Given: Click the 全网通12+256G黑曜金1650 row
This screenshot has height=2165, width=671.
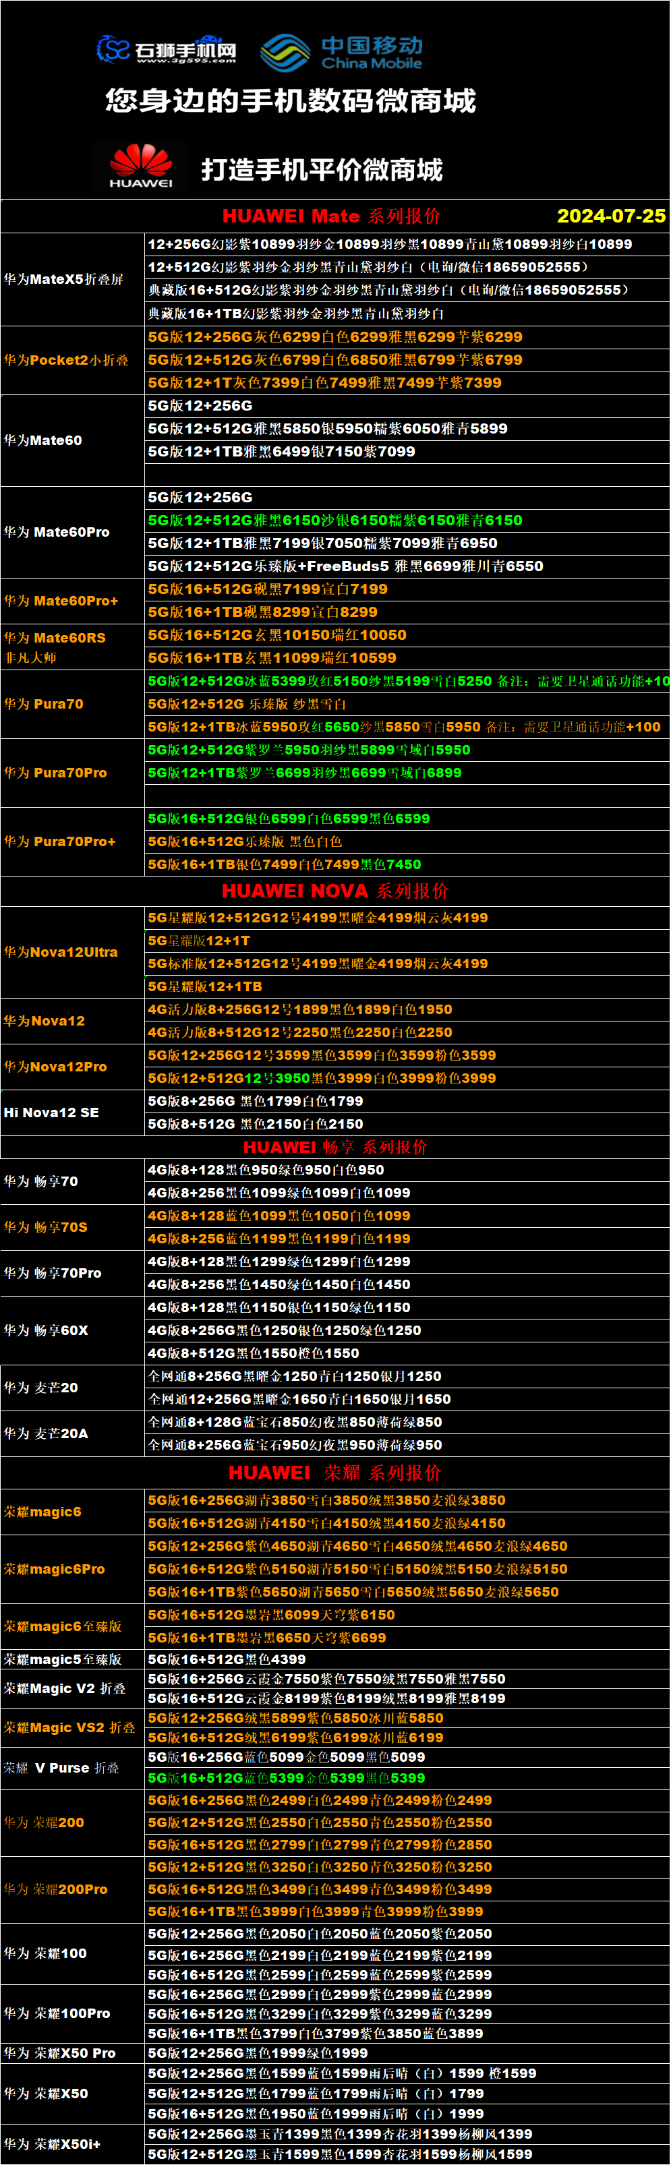Looking at the screenshot, I should point(408,1399).
